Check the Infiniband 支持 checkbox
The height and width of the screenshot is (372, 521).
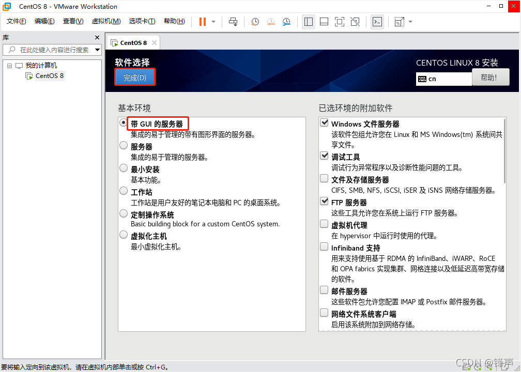point(324,246)
